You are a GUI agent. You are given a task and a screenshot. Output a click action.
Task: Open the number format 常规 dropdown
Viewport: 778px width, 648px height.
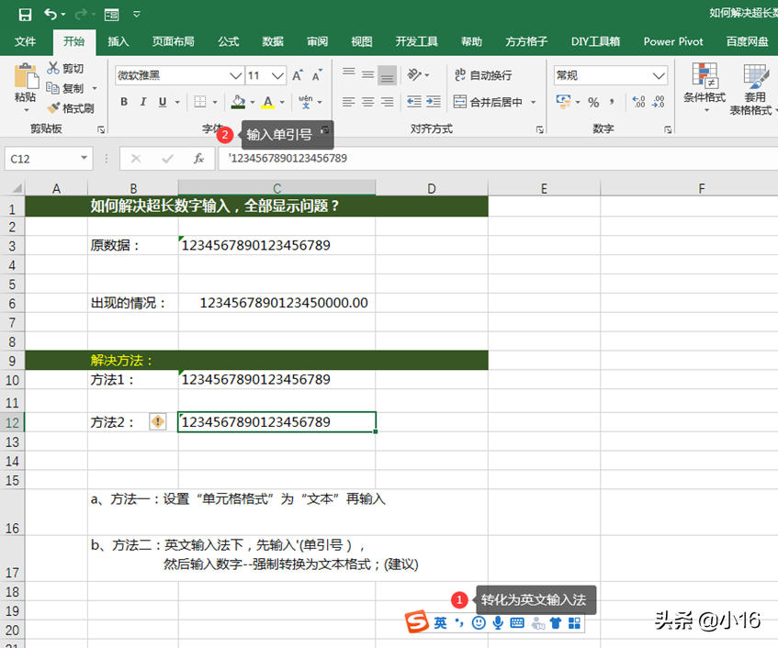pyautogui.click(x=659, y=76)
